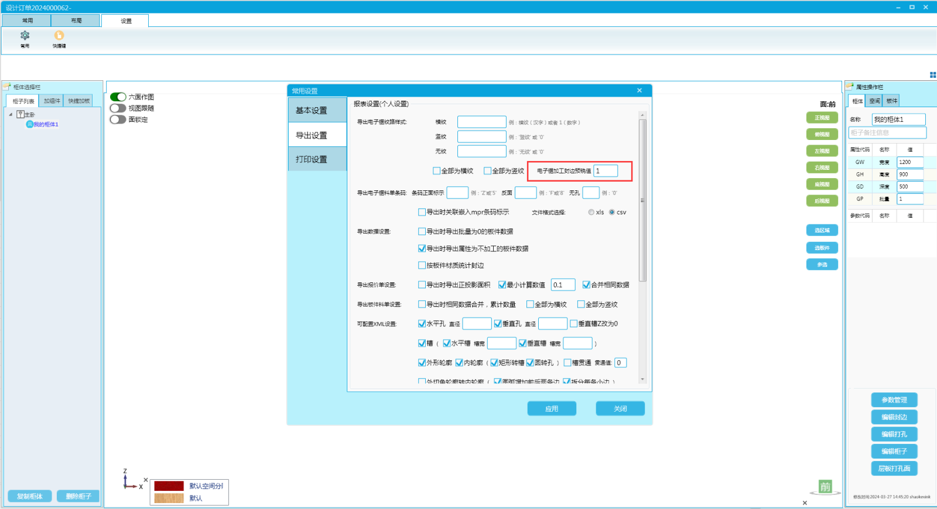Check 导出时导出正投影面积
The height and width of the screenshot is (509, 937).
pos(422,285)
